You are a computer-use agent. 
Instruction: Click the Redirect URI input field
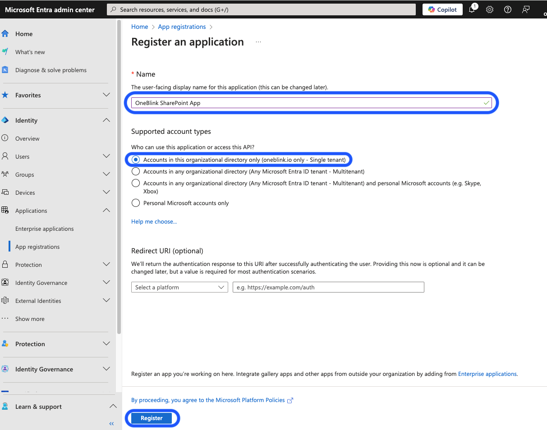(x=328, y=287)
